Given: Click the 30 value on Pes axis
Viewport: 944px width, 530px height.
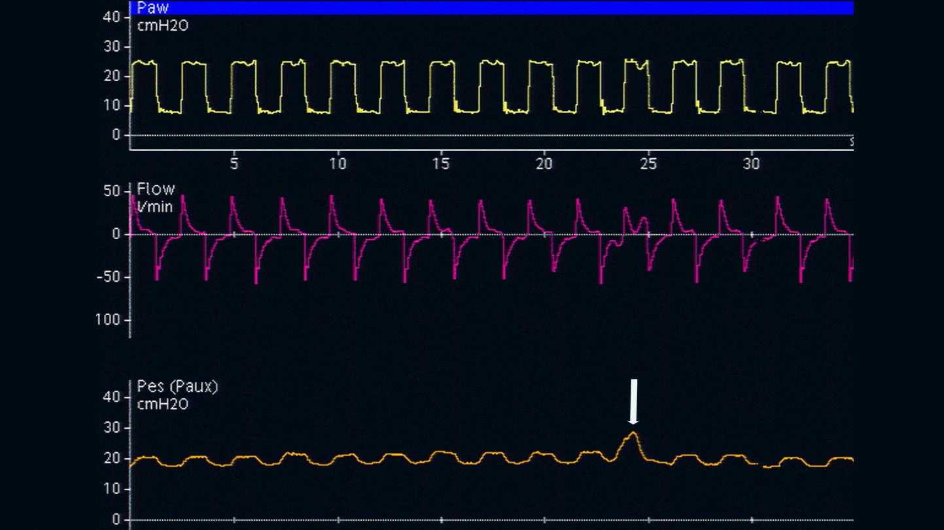Looking at the screenshot, I should coord(111,428).
